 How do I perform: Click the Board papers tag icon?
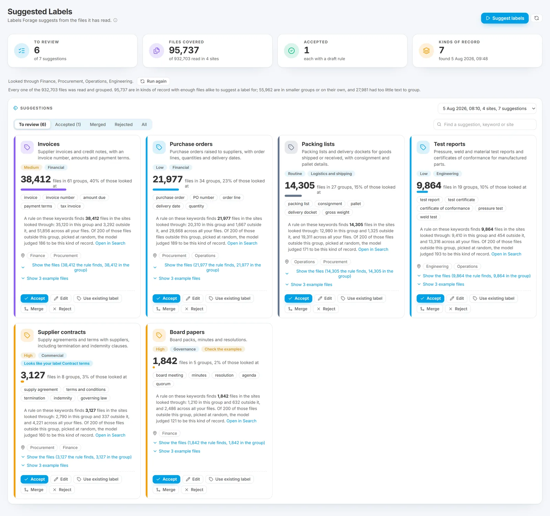[159, 336]
